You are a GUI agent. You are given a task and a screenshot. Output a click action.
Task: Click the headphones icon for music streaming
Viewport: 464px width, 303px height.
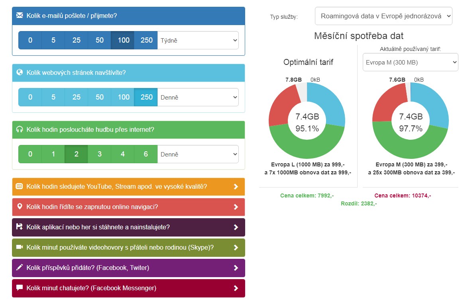pyautogui.click(x=20, y=129)
